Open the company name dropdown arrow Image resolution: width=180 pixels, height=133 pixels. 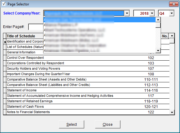pyautogui.click(x=127, y=13)
